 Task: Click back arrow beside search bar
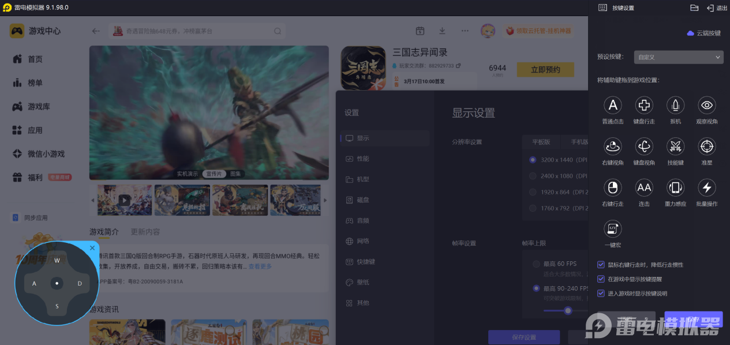pyautogui.click(x=96, y=31)
